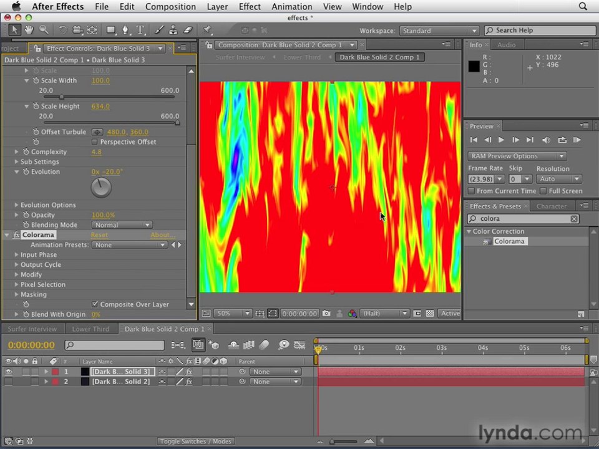Image resolution: width=599 pixels, height=449 pixels.
Task: Toggle the Mute Audio button in Preview
Action: pos(547,140)
